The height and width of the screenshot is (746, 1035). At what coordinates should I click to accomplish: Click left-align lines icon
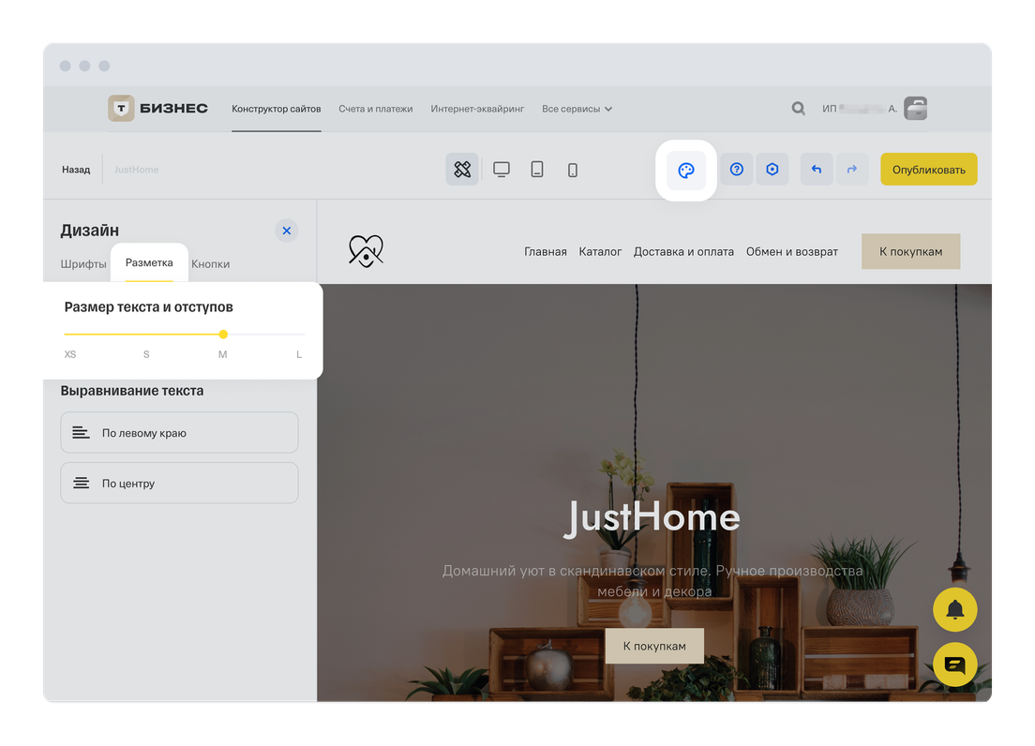(x=82, y=433)
